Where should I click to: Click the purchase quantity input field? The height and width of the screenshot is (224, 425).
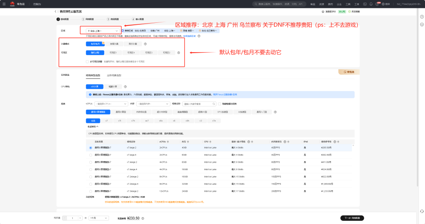[x=72, y=218]
